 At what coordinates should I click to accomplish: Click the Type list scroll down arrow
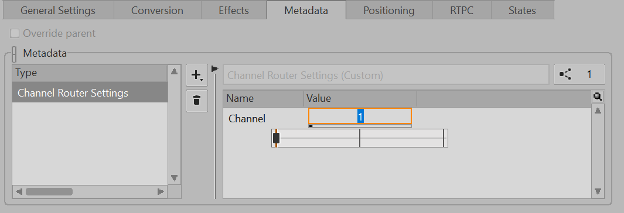click(x=174, y=178)
